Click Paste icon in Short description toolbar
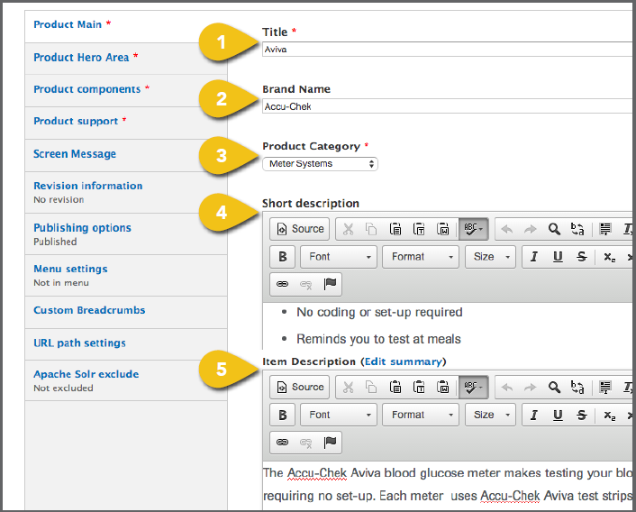 (395, 229)
